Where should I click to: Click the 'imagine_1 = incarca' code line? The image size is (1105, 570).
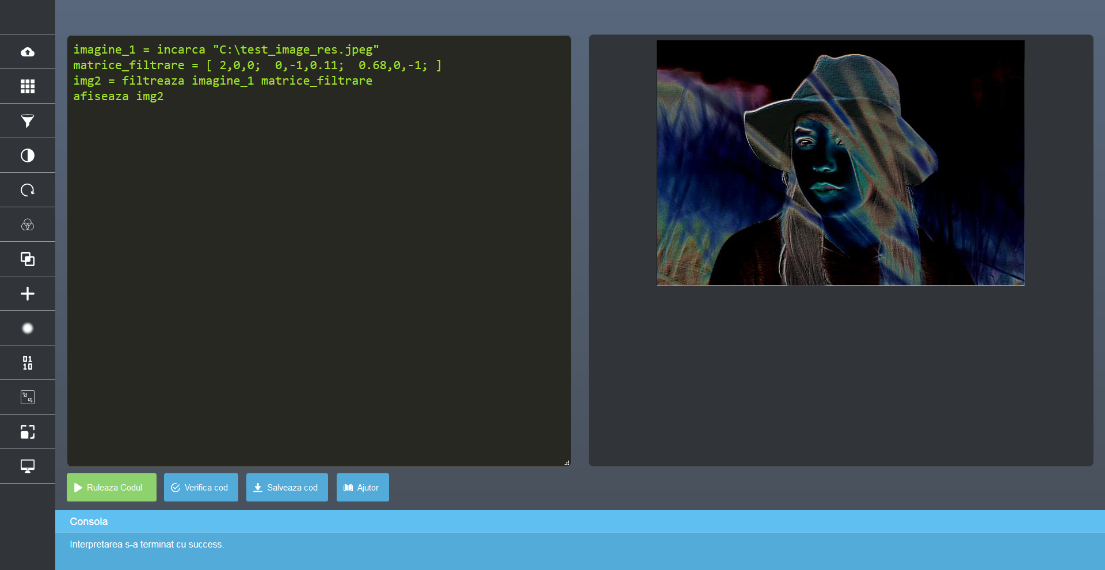pos(226,50)
